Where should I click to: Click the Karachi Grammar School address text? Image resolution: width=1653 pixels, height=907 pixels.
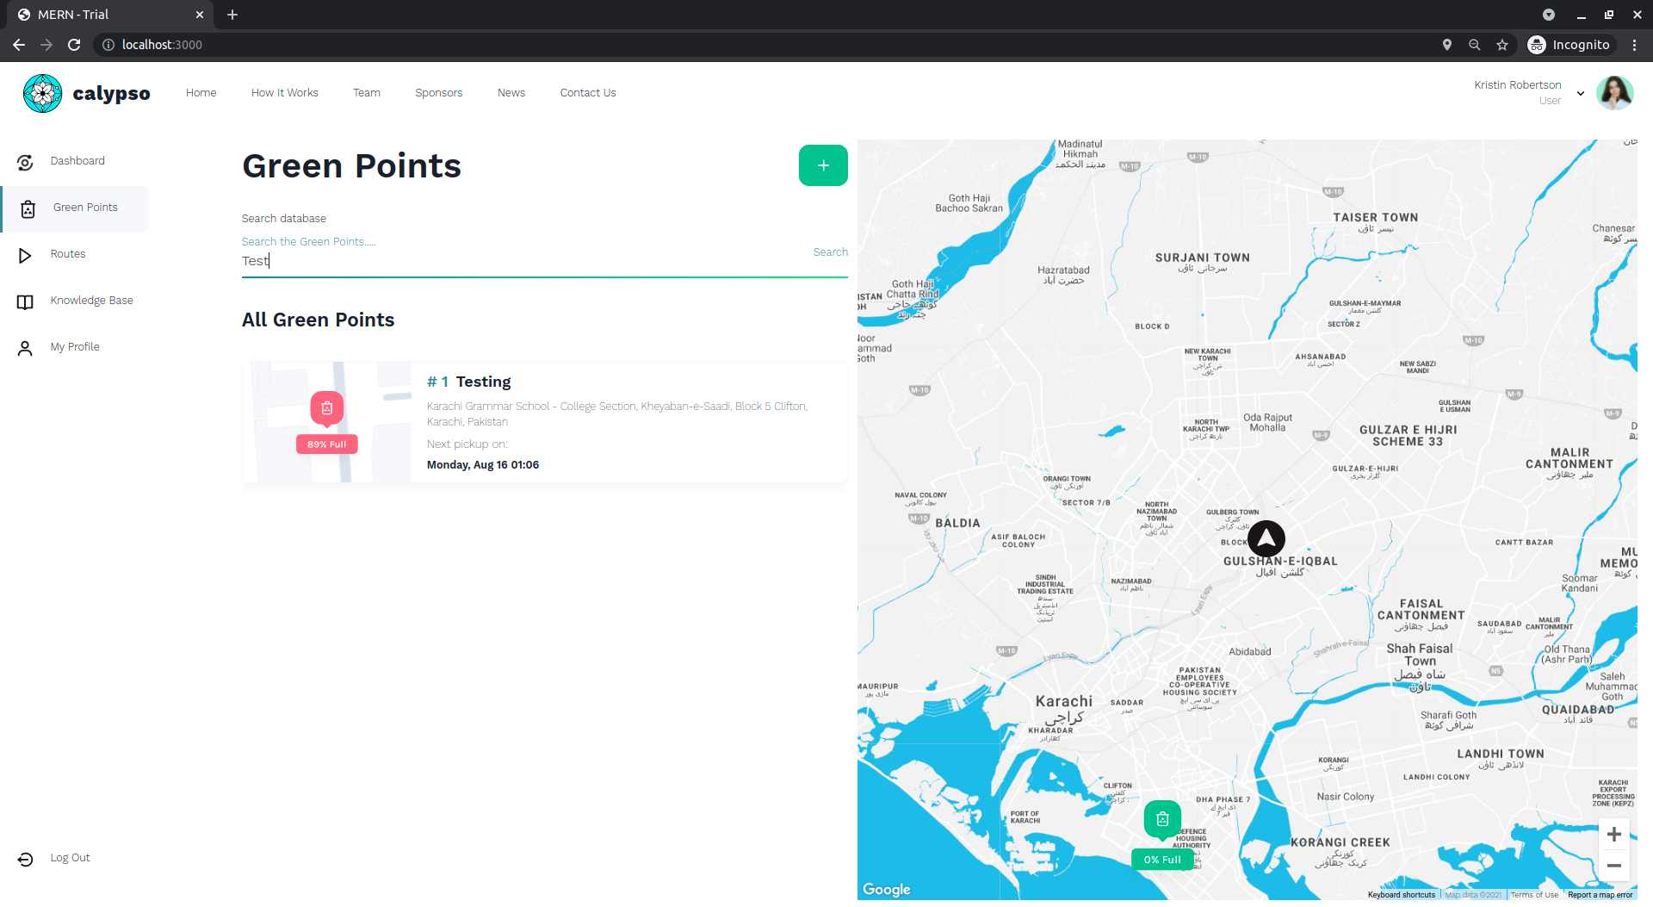617,414
